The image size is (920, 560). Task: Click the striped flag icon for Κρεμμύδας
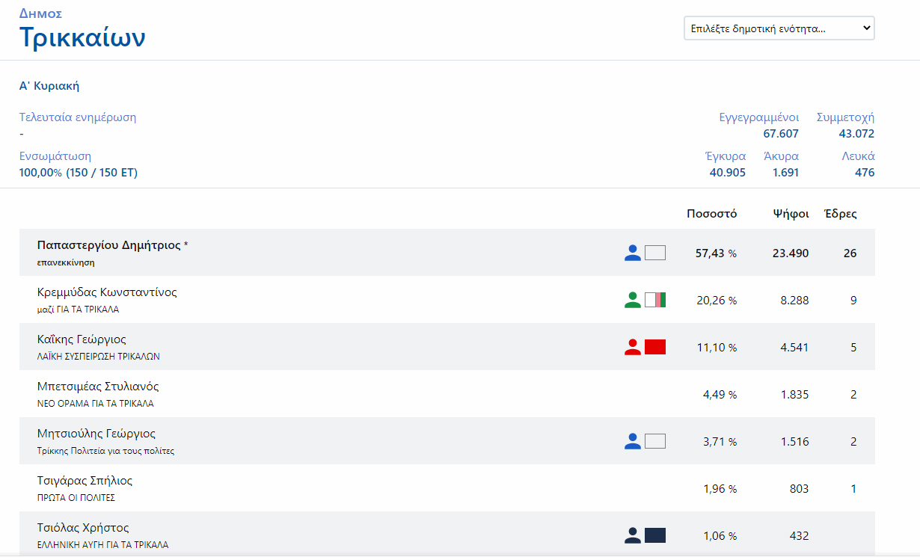coord(655,300)
